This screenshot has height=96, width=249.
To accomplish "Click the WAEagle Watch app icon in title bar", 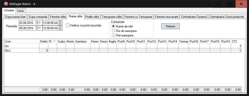I will click(x=6, y=4).
